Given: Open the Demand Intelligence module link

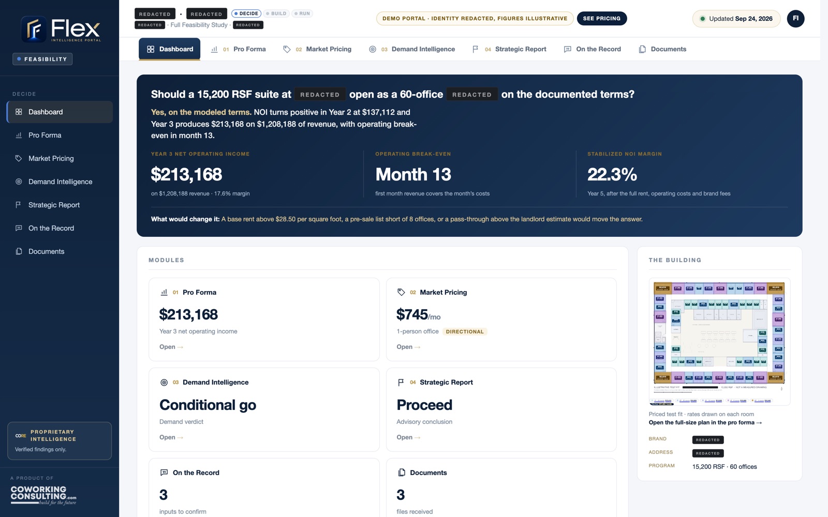Looking at the screenshot, I should [x=171, y=437].
